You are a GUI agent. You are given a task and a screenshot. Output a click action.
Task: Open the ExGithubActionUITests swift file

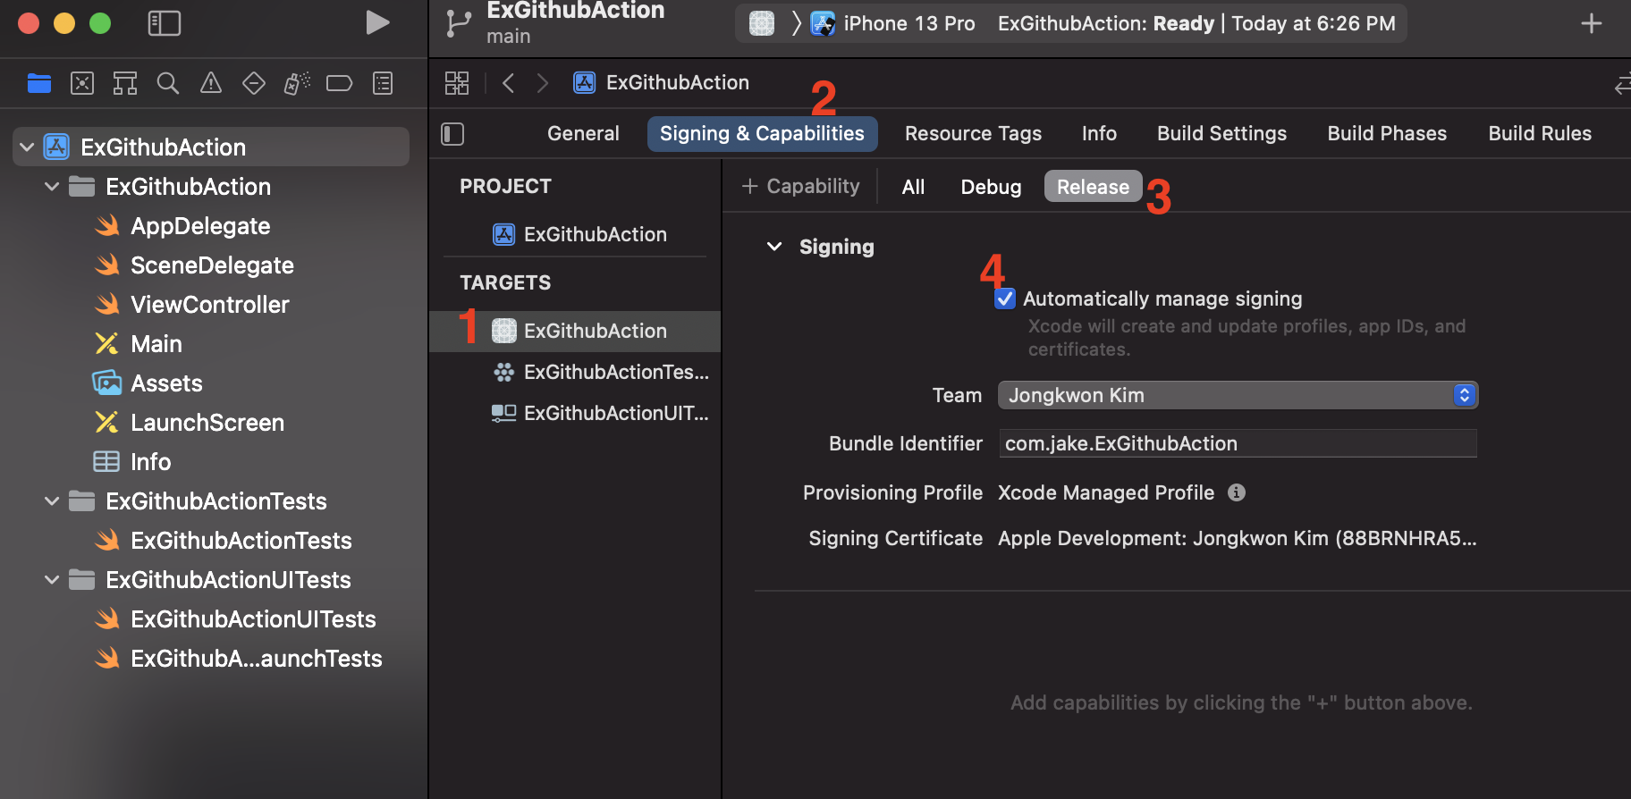(253, 619)
